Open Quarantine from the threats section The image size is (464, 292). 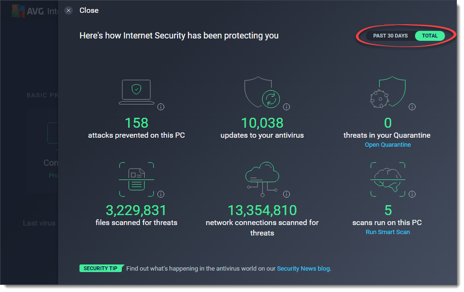pyautogui.click(x=387, y=144)
